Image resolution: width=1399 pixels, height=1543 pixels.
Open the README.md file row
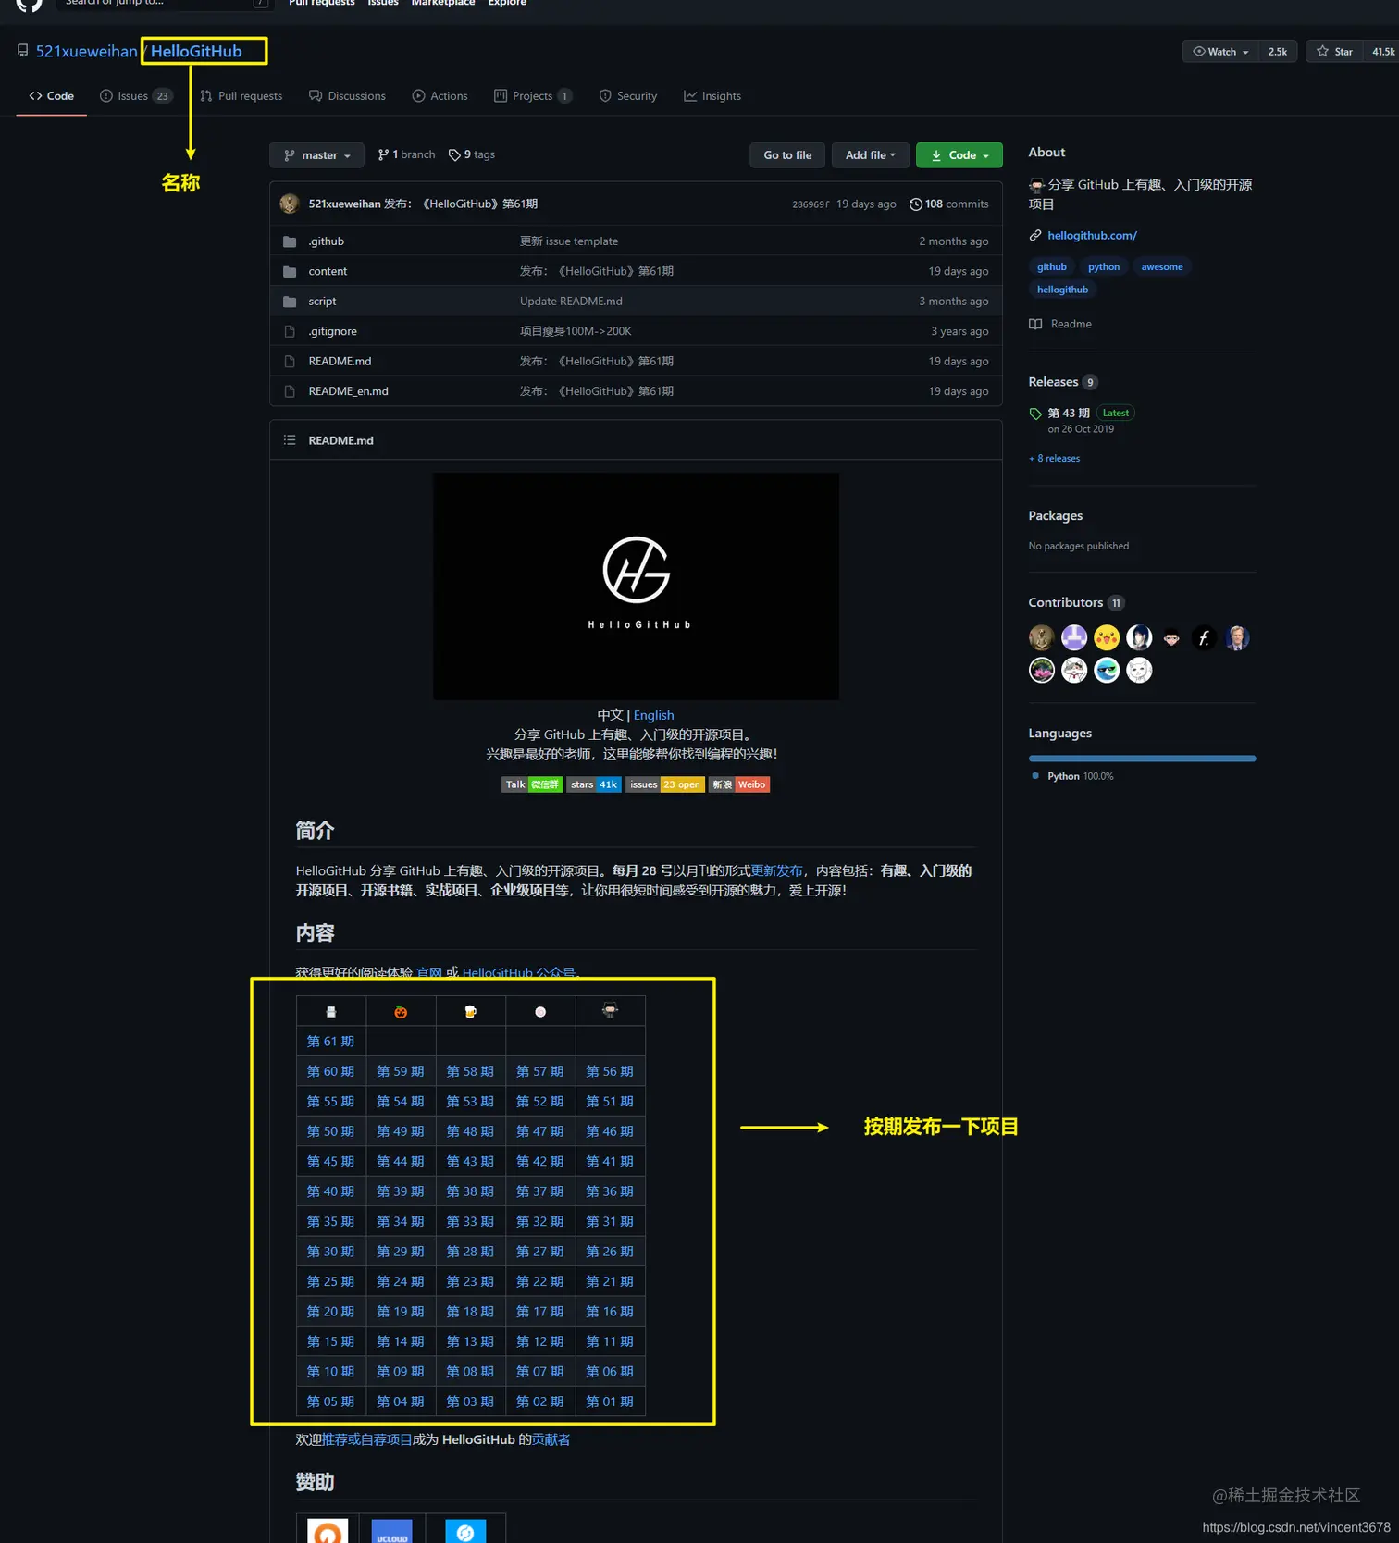point(636,361)
